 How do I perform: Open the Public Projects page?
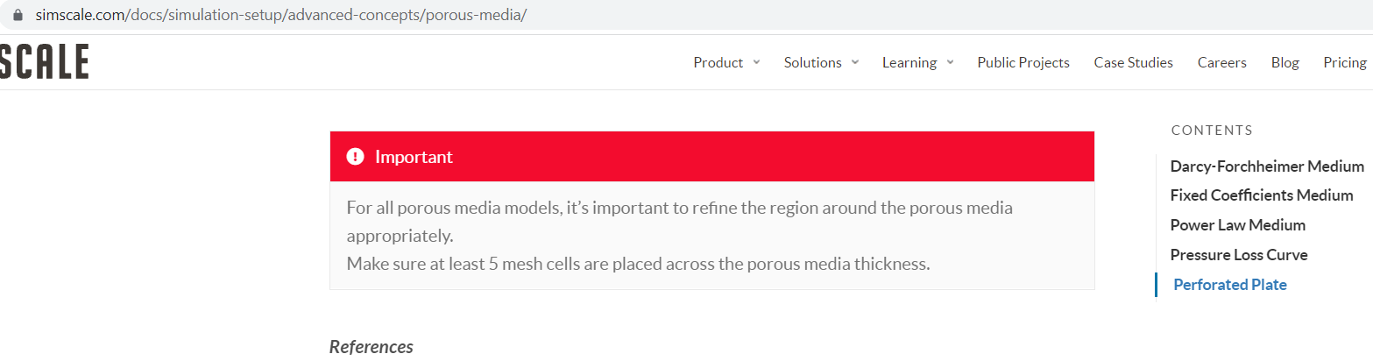[x=1023, y=62]
